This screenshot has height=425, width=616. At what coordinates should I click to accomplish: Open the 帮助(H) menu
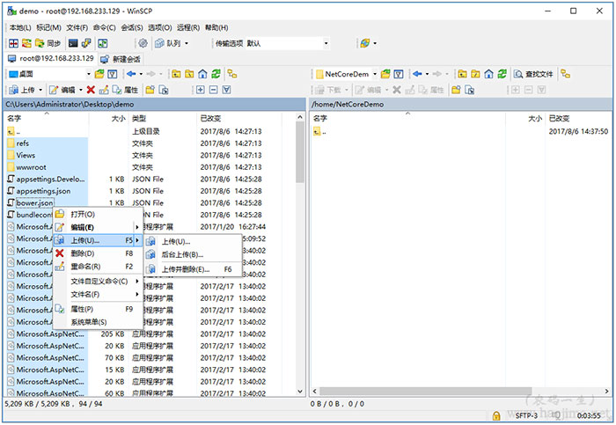click(216, 27)
